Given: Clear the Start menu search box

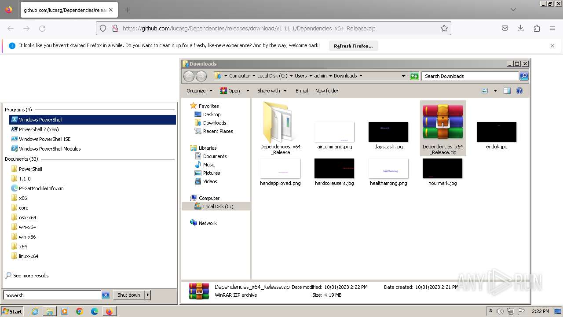Looking at the screenshot, I should point(106,295).
